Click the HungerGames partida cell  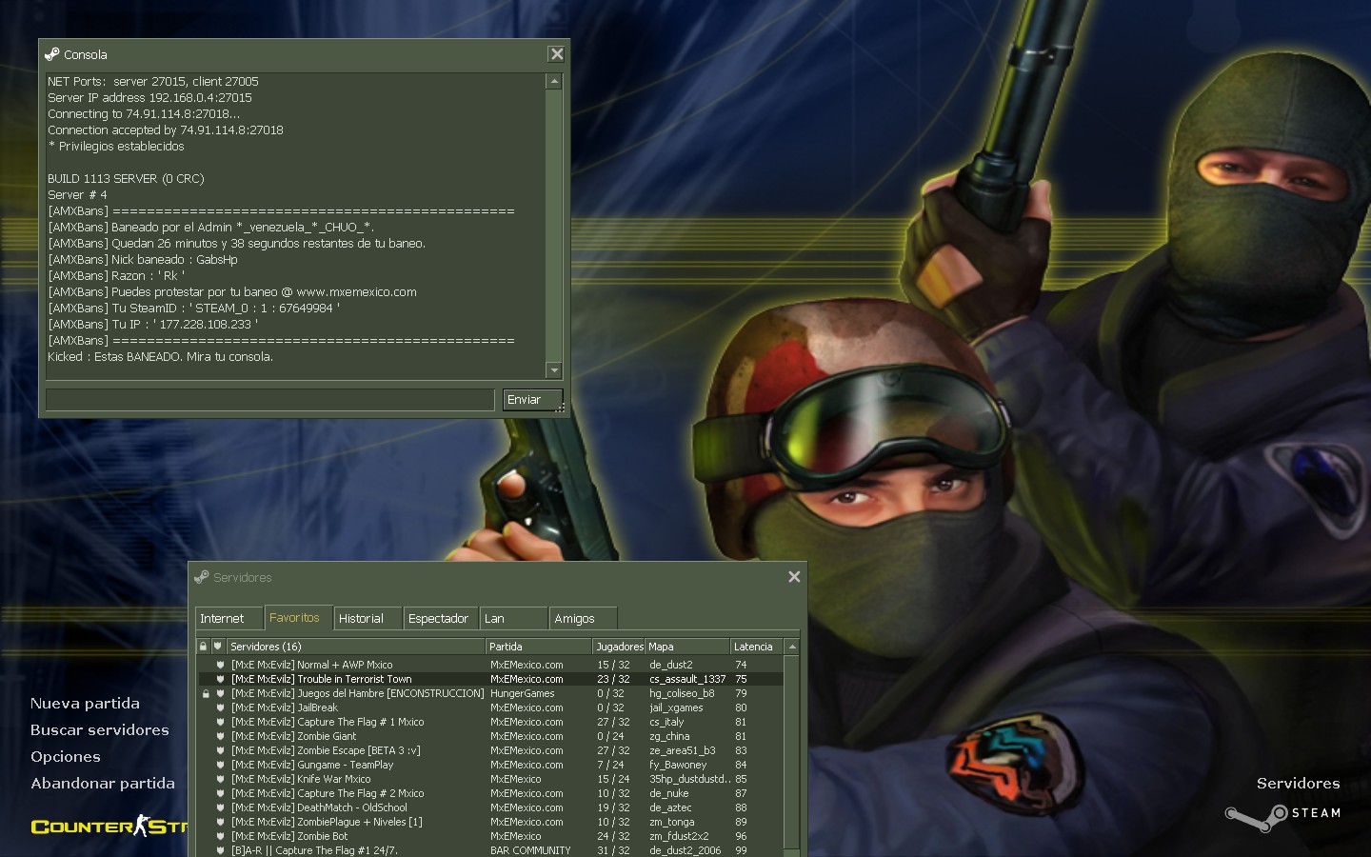point(522,694)
